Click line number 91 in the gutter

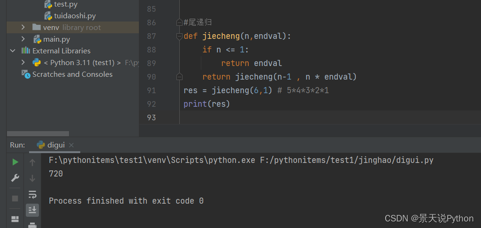(152, 90)
